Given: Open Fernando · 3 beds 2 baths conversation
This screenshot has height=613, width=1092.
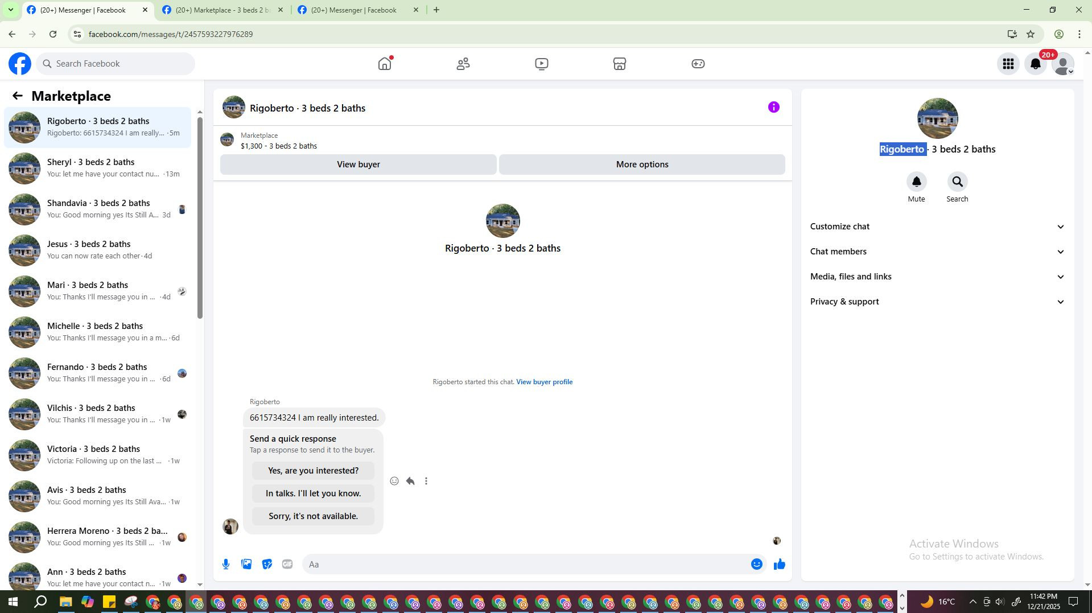Looking at the screenshot, I should coord(98,373).
